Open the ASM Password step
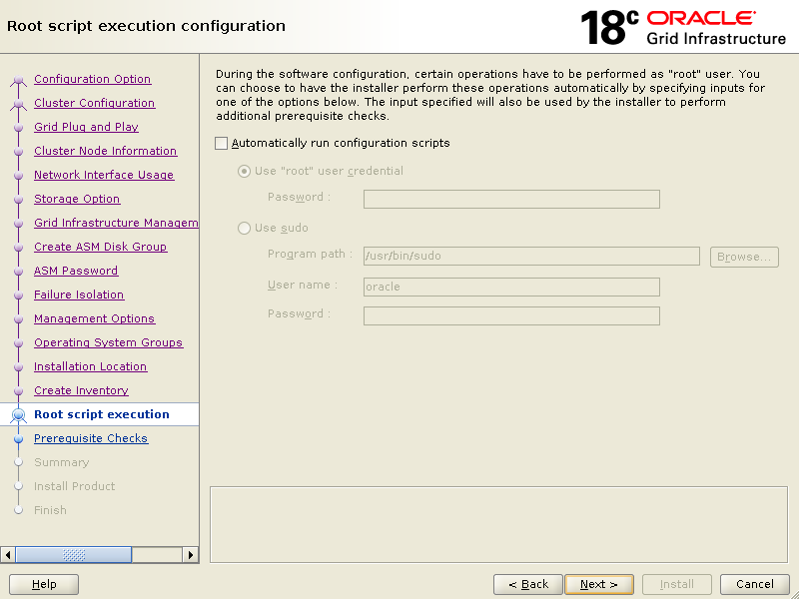Screen dimensions: 799x599 tap(76, 271)
